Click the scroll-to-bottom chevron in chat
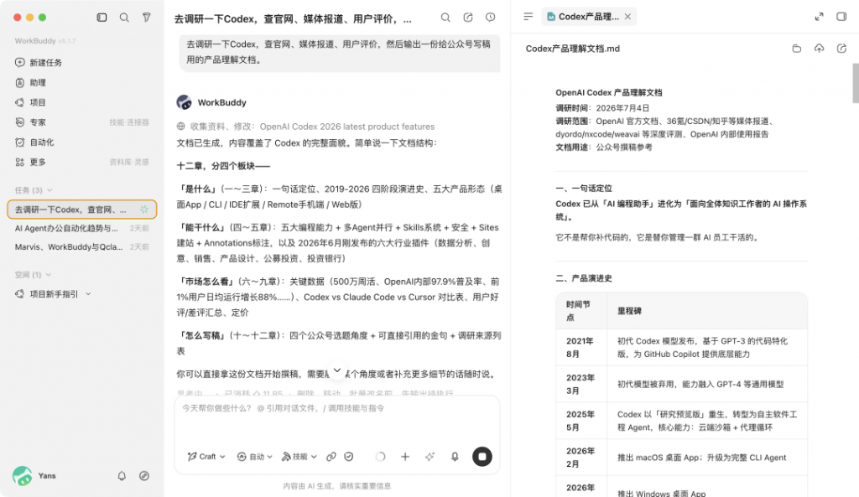Image resolution: width=859 pixels, height=497 pixels. point(337,370)
